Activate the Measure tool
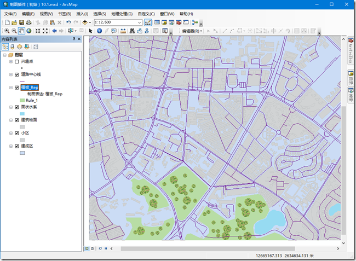Screen dimensions: 356x261 123,31
